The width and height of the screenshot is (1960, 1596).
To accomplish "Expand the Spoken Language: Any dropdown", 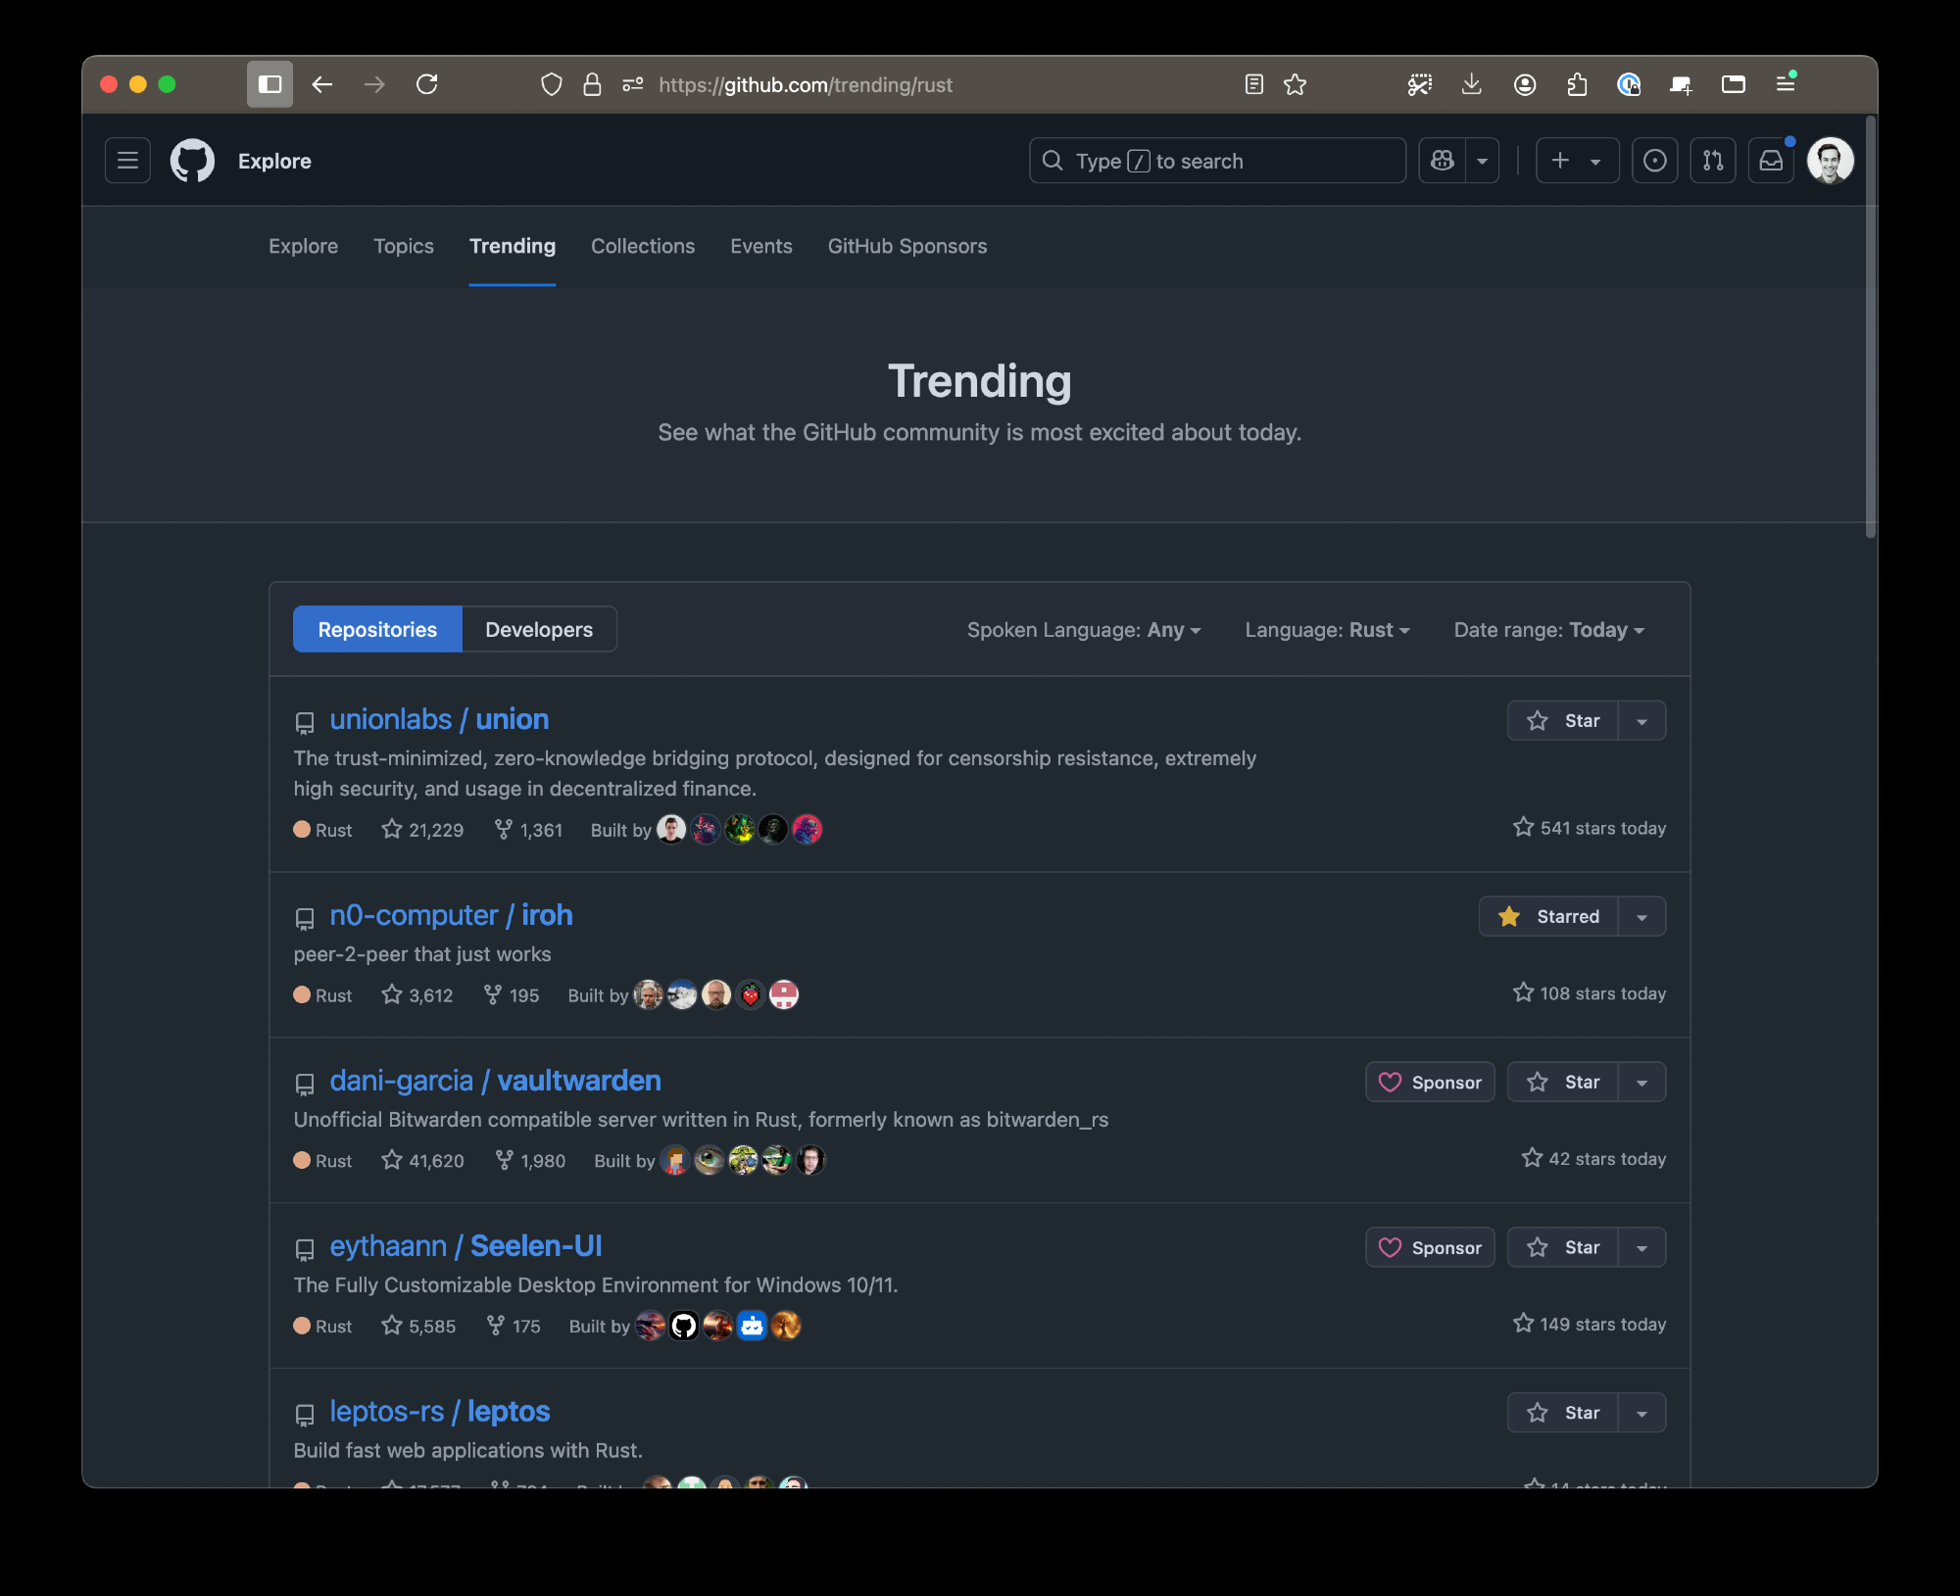I will [1083, 630].
